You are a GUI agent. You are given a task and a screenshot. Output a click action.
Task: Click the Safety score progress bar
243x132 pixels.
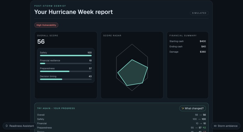(66, 56)
